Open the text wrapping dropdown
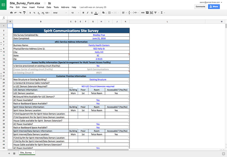Screen dimensions: 227x157 tap(136, 13)
